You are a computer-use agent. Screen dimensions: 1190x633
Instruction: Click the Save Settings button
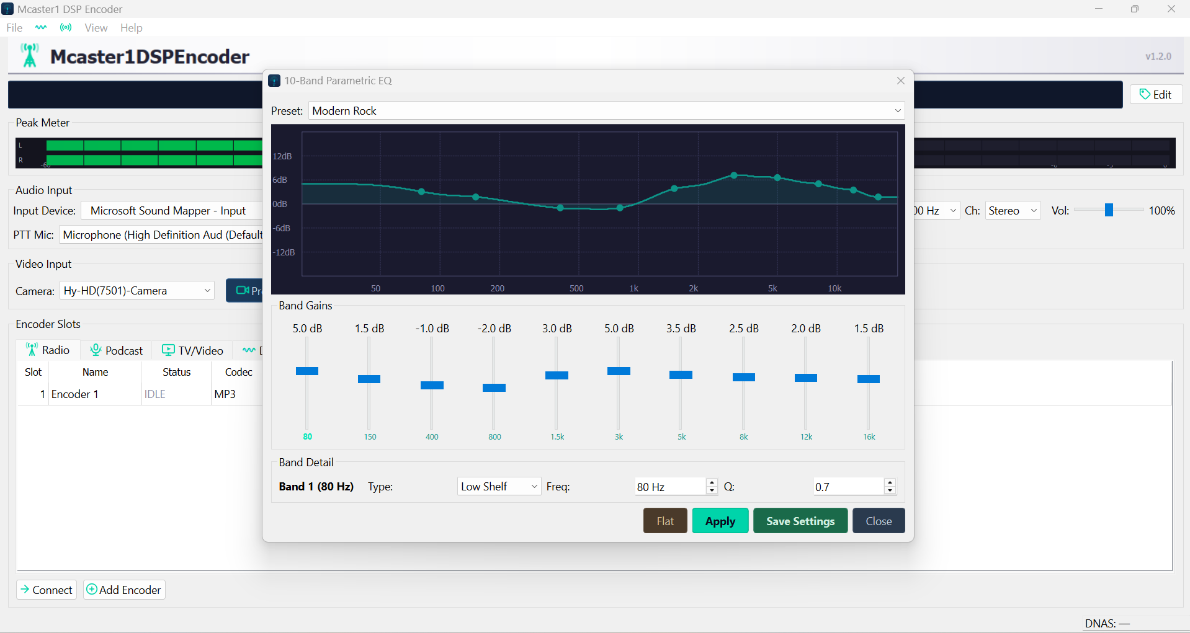(800, 521)
